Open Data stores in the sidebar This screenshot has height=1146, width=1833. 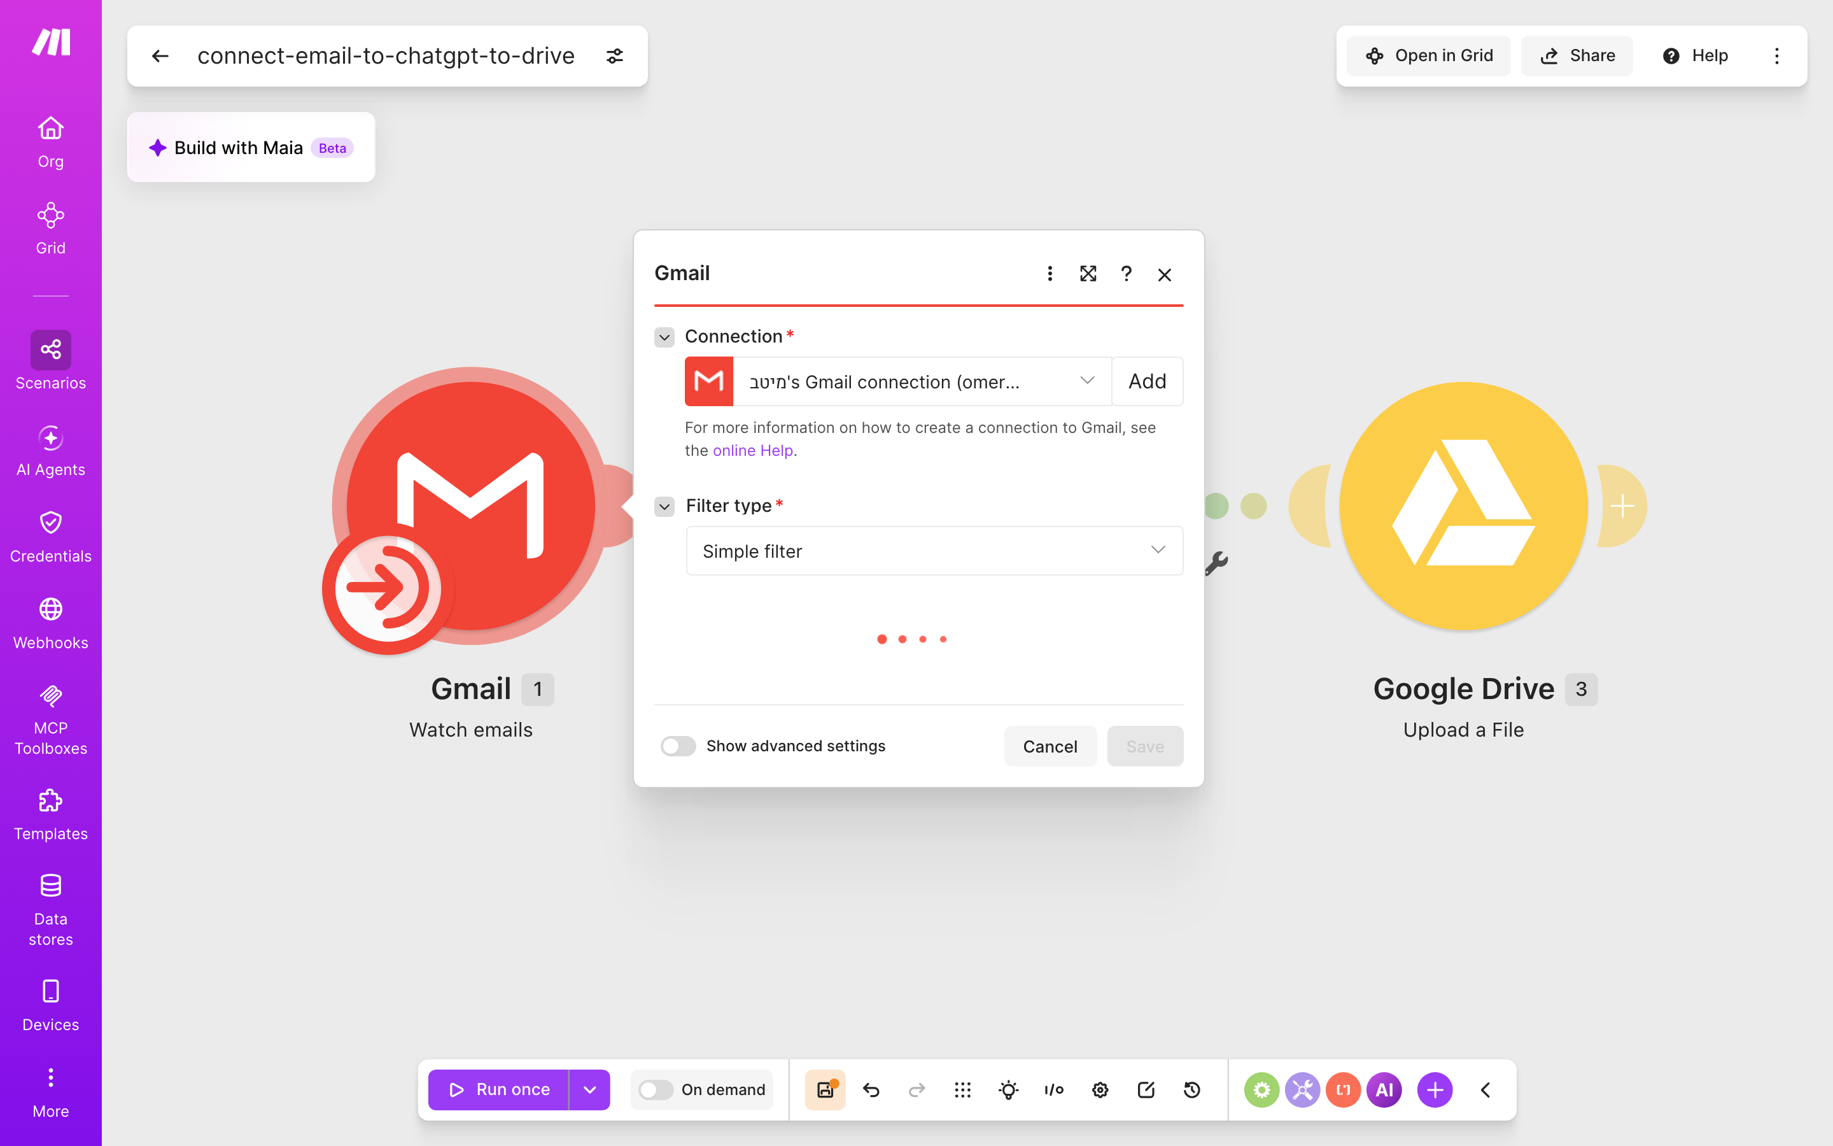coord(51,910)
